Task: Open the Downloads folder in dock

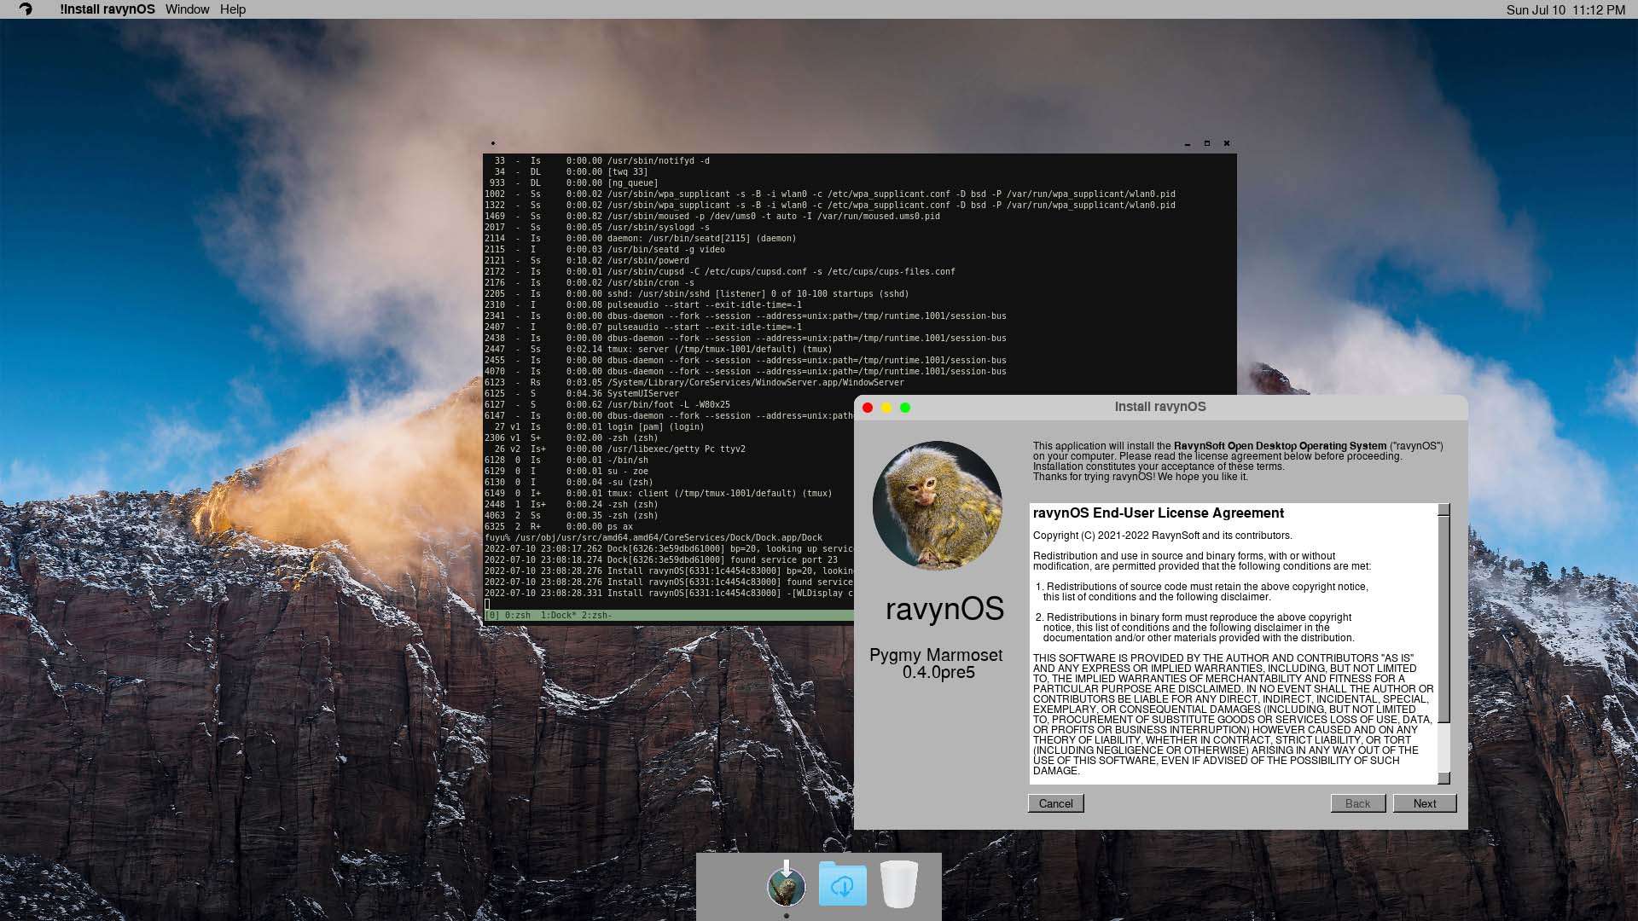Action: [x=842, y=884]
